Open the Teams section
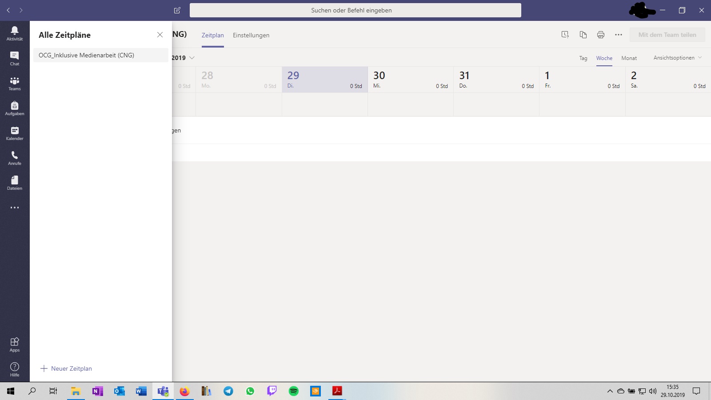 coord(15,83)
